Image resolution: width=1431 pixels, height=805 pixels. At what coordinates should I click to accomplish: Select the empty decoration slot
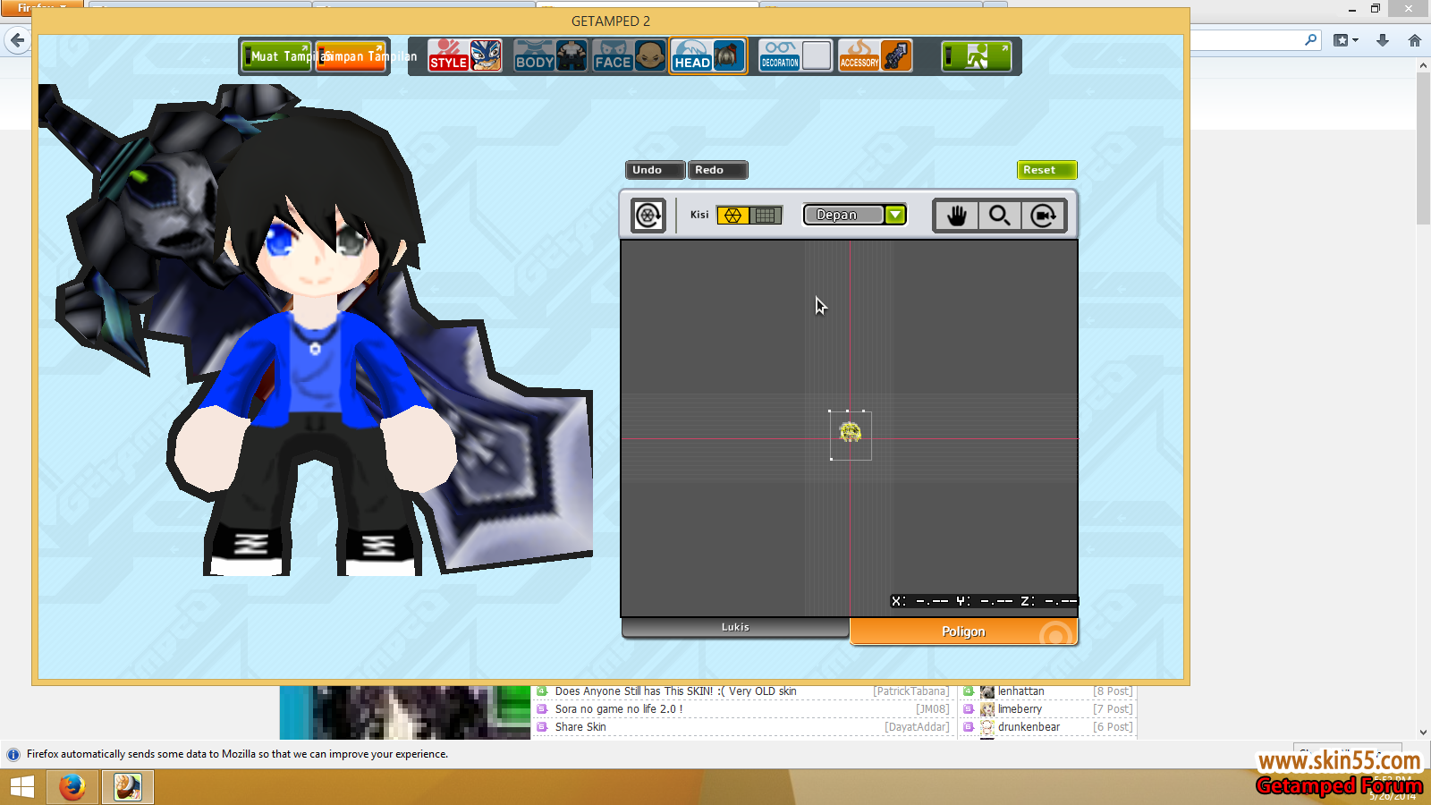click(817, 55)
